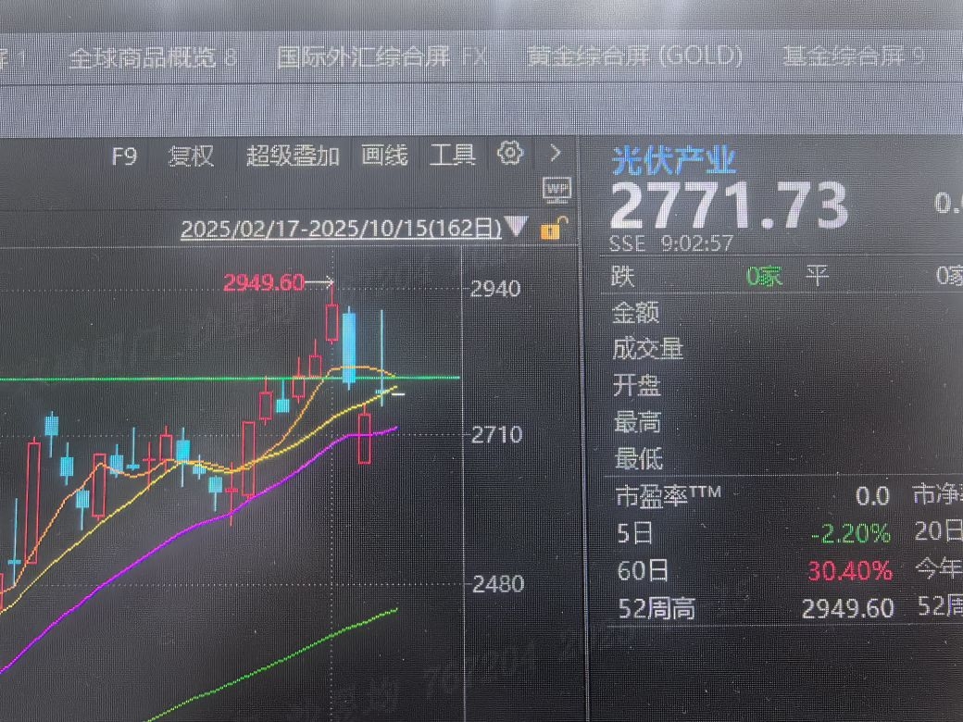
Task: Click the 2025/02/17-2025/10/15(162日) date range
Action: tap(341, 229)
